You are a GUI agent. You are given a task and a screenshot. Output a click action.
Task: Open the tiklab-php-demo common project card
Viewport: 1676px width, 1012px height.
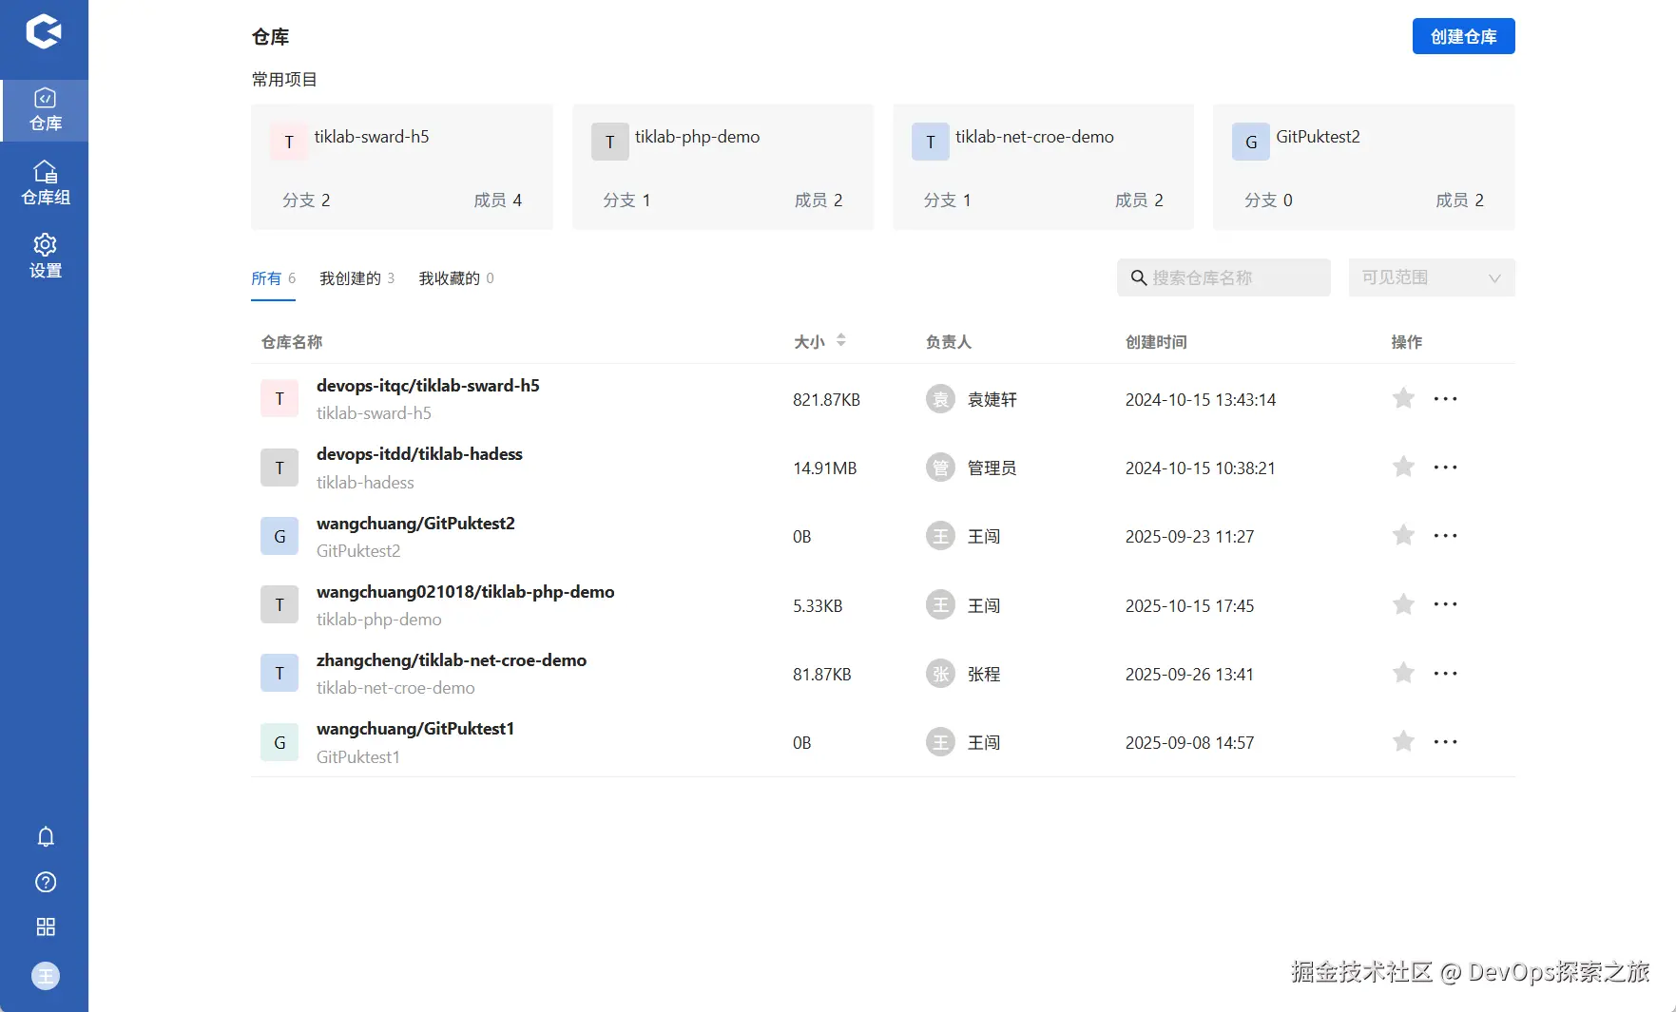[x=722, y=166]
